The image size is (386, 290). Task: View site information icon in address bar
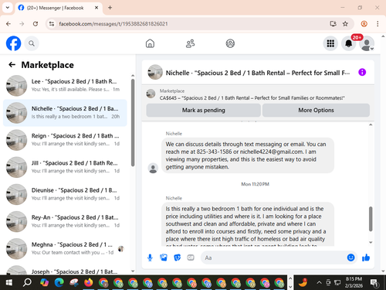[x=52, y=24]
